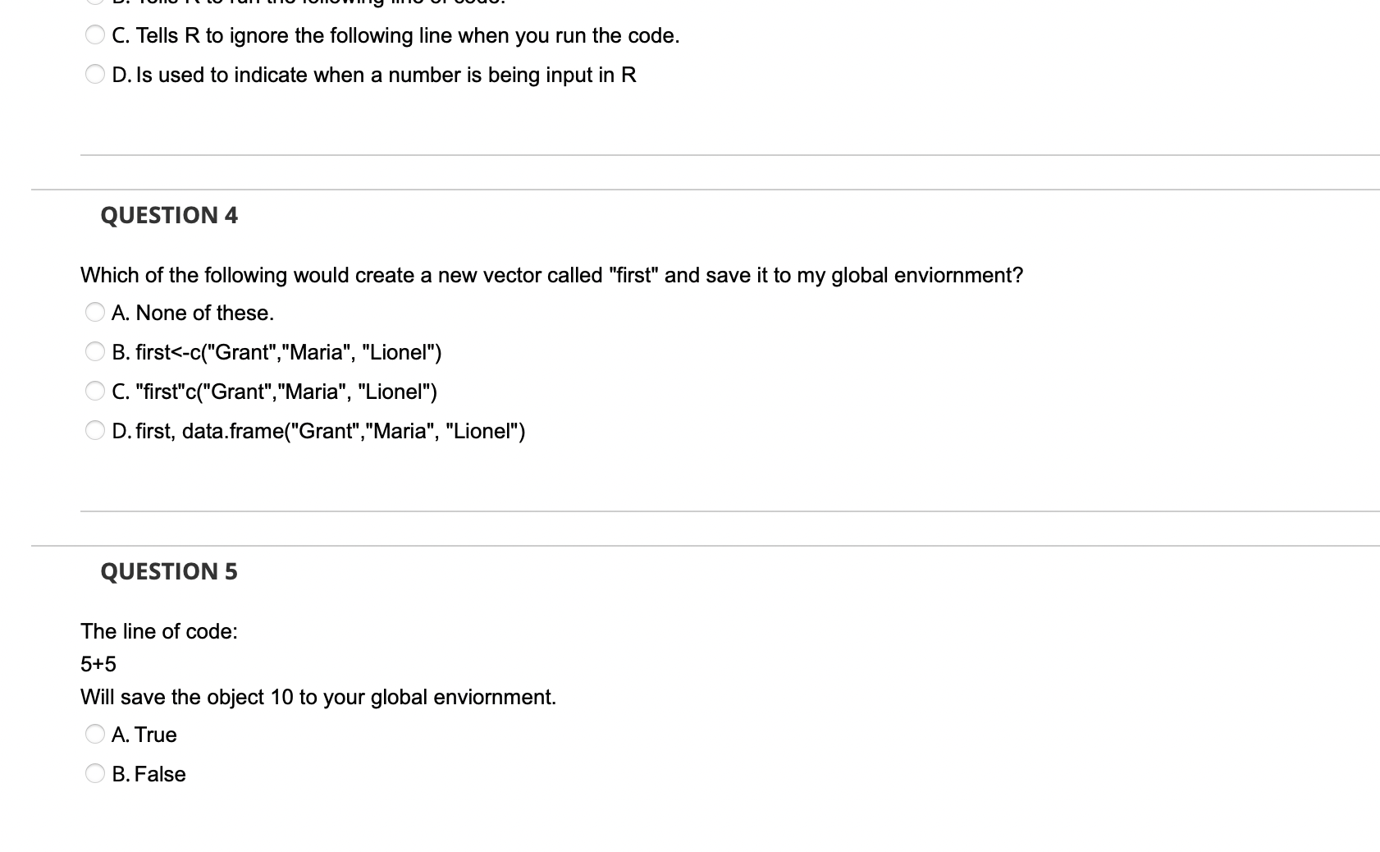Click the '5+5' code line

(x=98, y=664)
